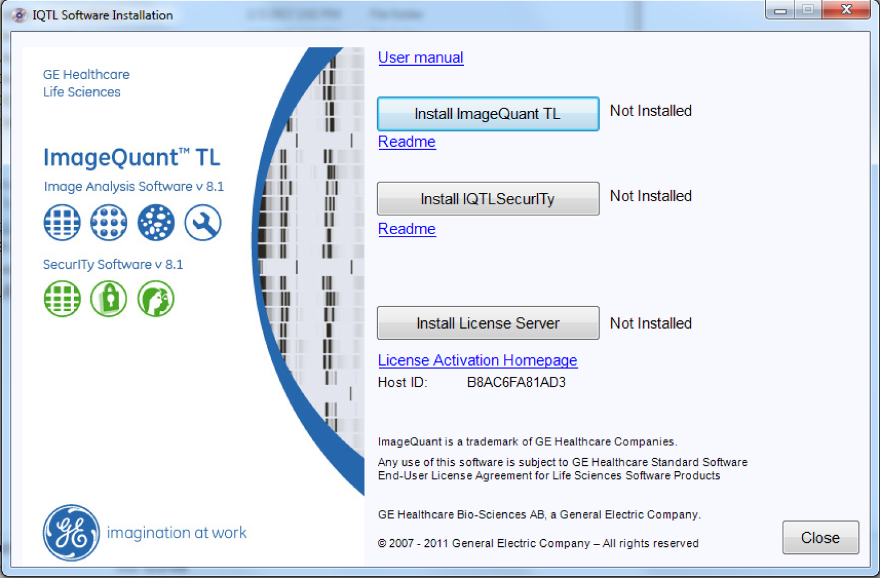Screen dimensions: 880x578
Task: Click 'Image Analysis Software v 8.1' text
Action: coord(134,187)
